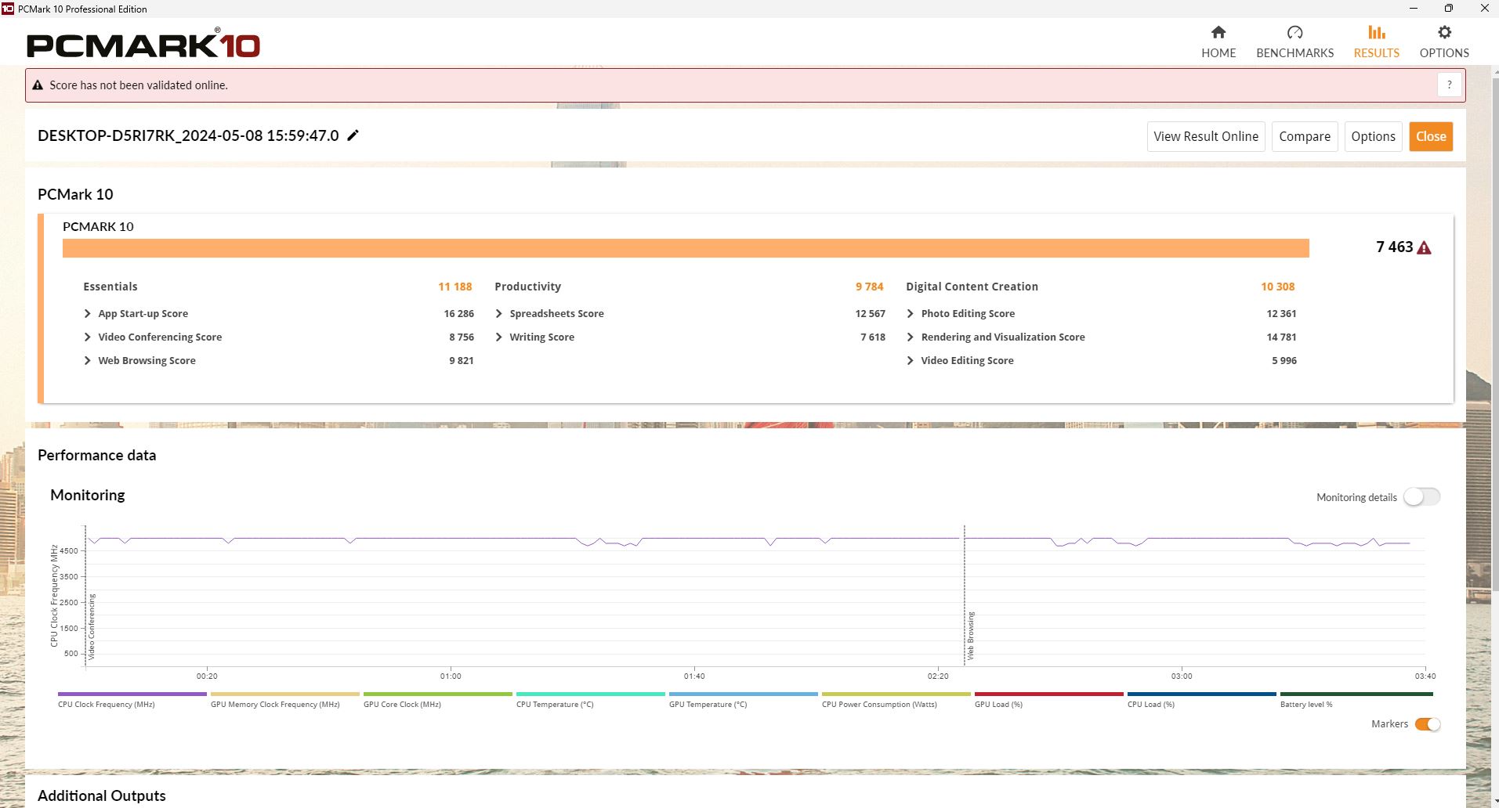Image resolution: width=1499 pixels, height=808 pixels.
Task: Edit result name with pencil icon
Action: [353, 135]
